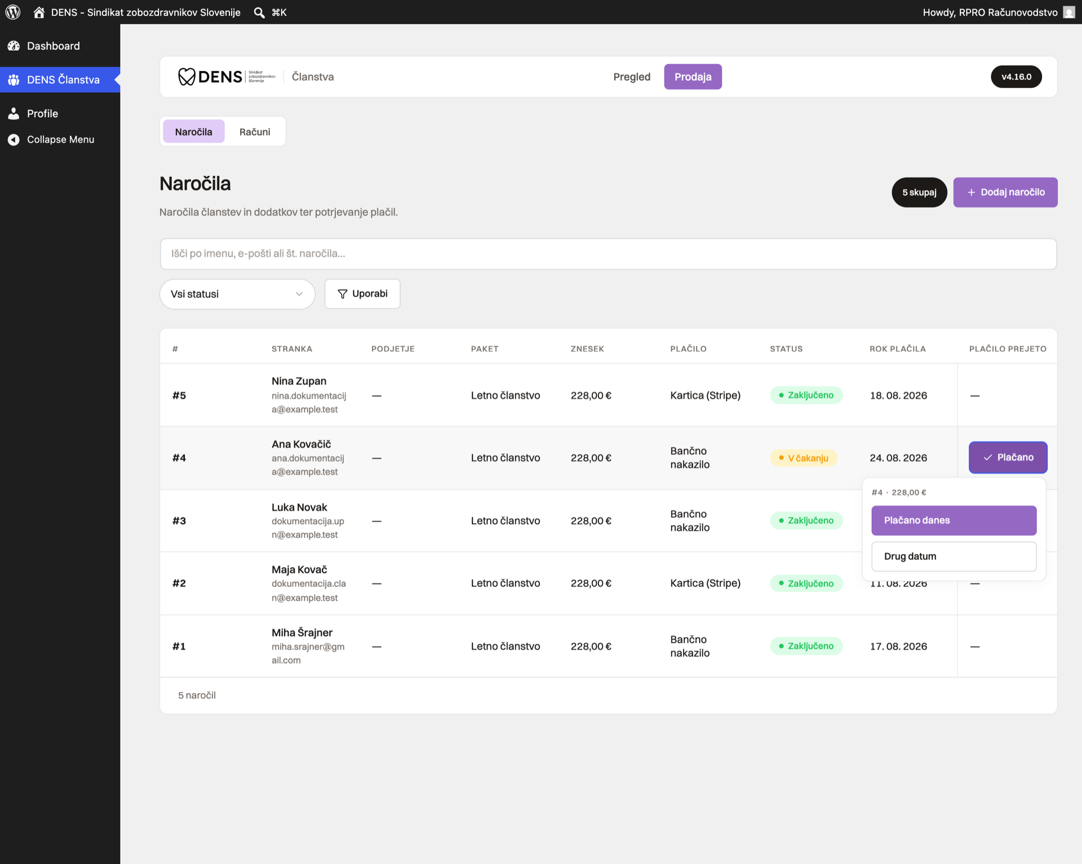Viewport: 1082px width, 864px height.
Task: Open the WordPress logo menu
Action: pos(13,12)
